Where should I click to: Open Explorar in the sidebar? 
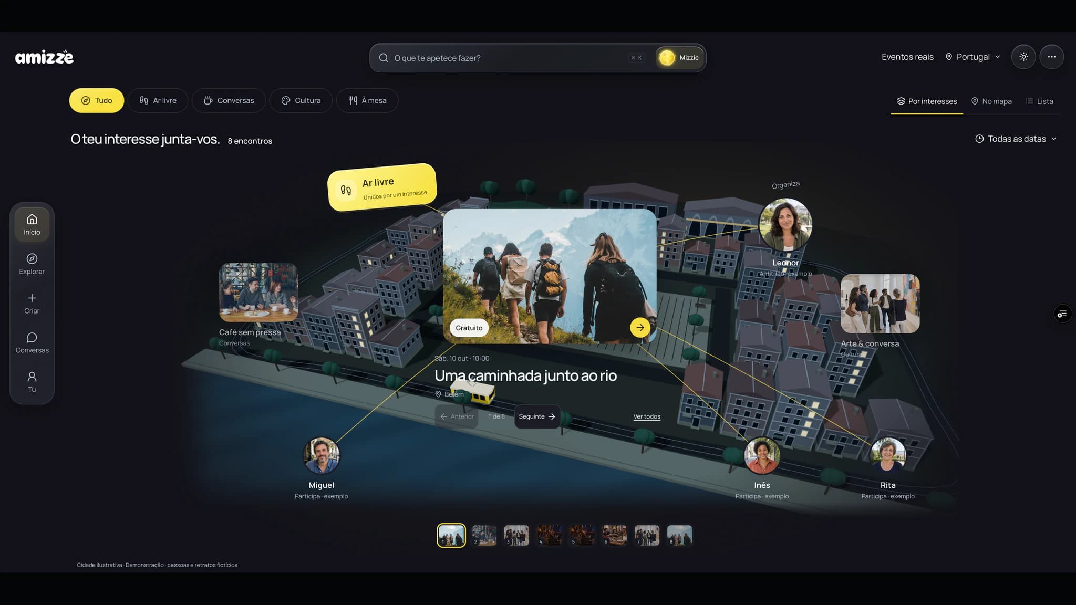click(32, 264)
